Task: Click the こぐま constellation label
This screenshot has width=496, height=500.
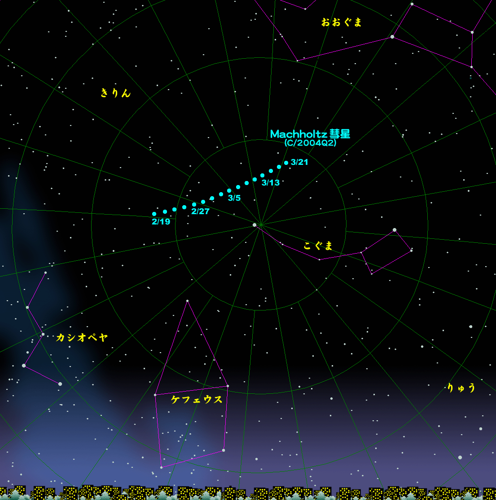Action: tap(318, 246)
